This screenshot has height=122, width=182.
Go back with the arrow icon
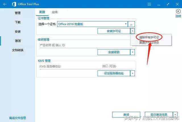[x=5, y=4]
